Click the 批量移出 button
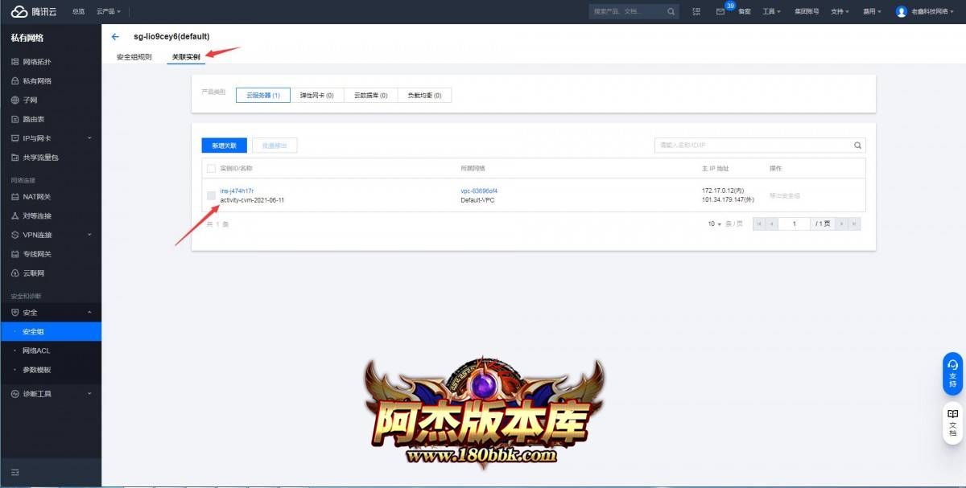 (x=275, y=146)
